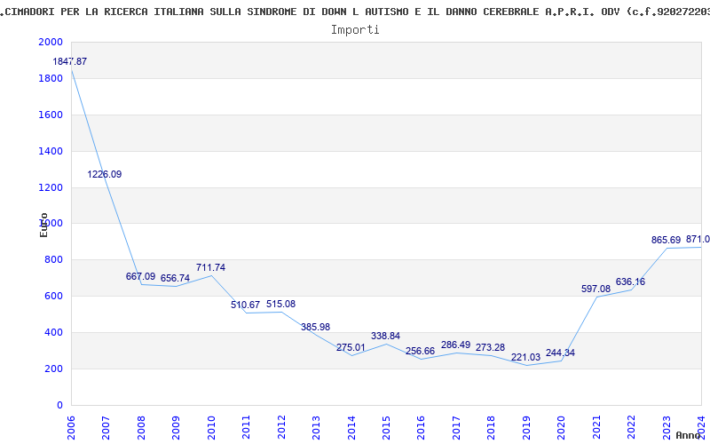This screenshot has height=444, width=710.
Task: Click the 2006 x-axis year label
Action: pos(71,428)
